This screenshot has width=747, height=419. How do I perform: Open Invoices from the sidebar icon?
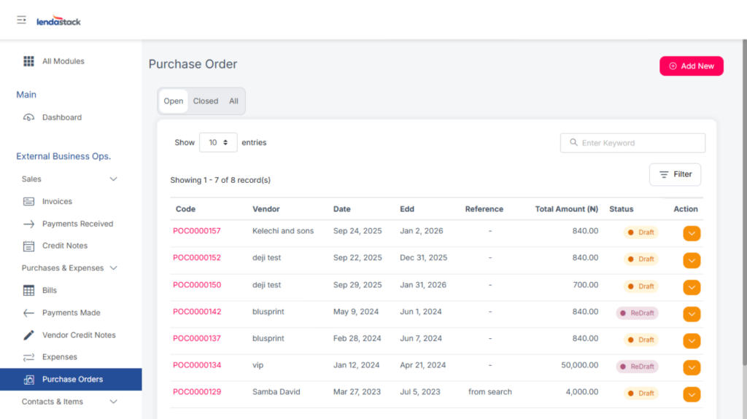coord(28,202)
